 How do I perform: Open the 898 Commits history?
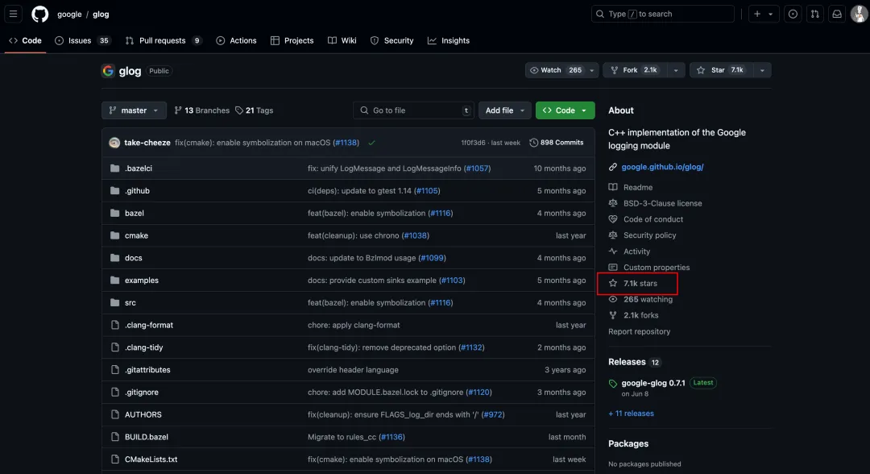(x=556, y=143)
